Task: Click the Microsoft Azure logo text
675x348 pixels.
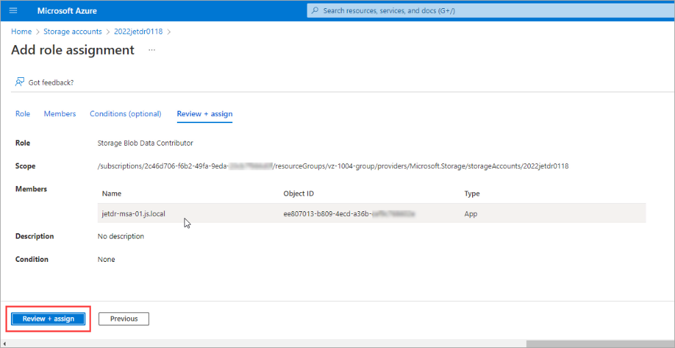Action: 67,11
